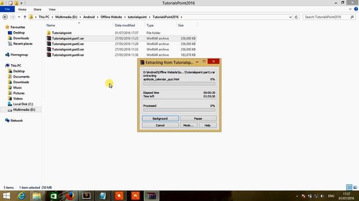The width and height of the screenshot is (359, 201).
Task: Go up one folder level arrow
Action: point(25,17)
